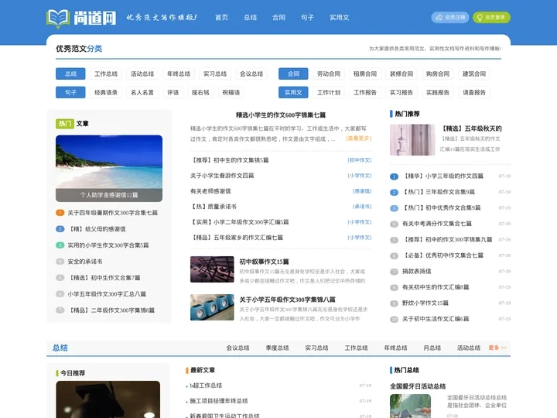Screen dimensions: 557x418
Task: Open the beach image 个人助学金感谢信12篇
Action: [109, 169]
